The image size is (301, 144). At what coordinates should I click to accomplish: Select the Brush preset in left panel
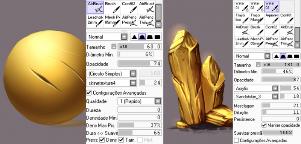(112, 7)
